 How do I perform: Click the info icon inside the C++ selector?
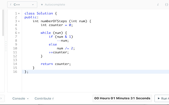pos(10,4)
